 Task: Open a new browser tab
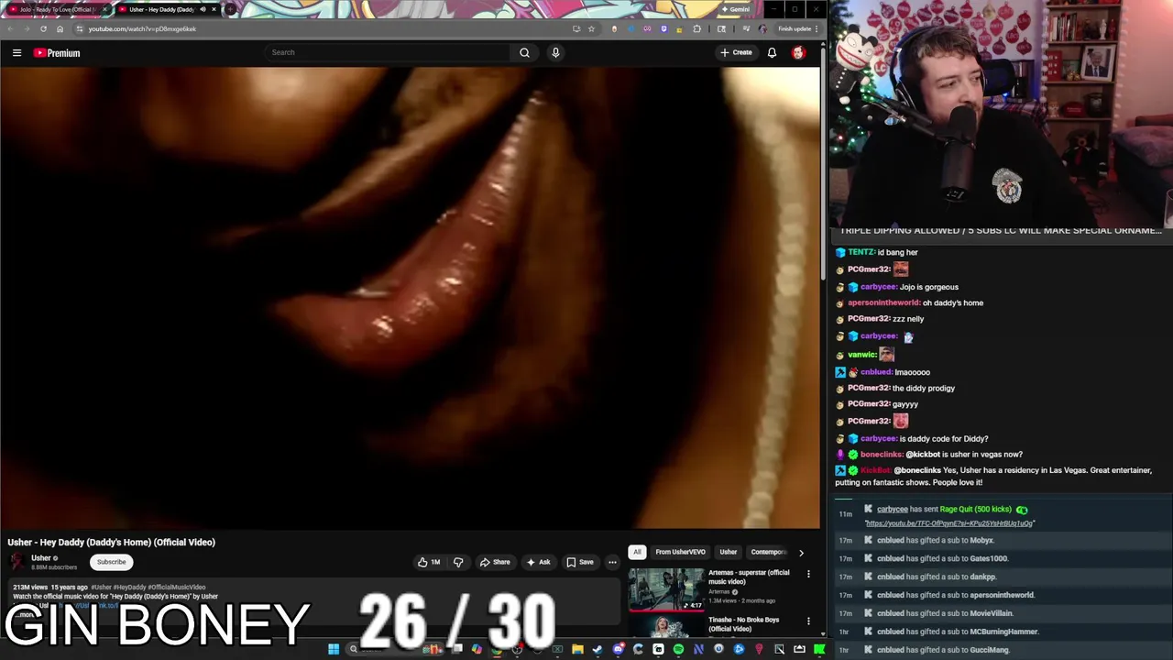tap(230, 9)
